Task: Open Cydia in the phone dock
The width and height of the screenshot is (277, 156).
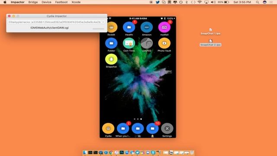Action: point(108,129)
